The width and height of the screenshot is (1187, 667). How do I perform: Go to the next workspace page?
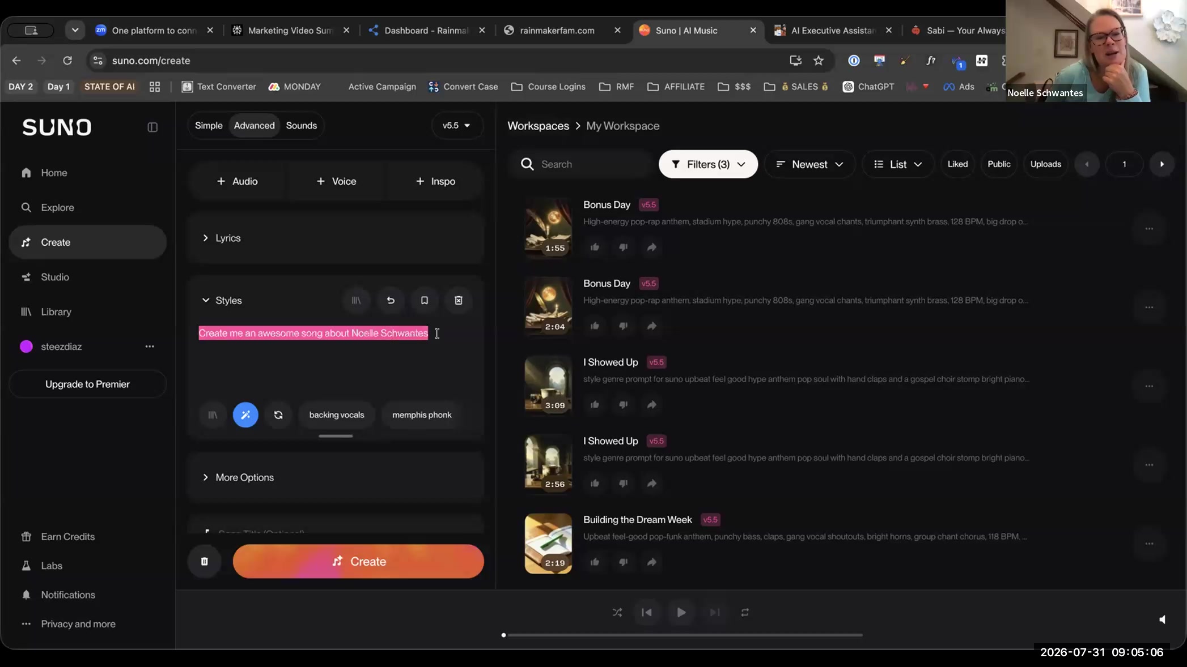1162,164
